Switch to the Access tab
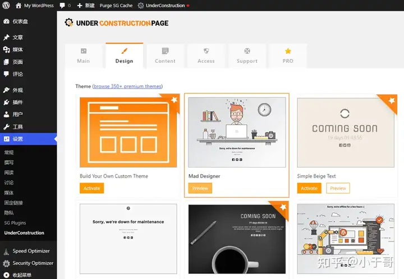The height and width of the screenshot is (279, 404). tap(206, 56)
